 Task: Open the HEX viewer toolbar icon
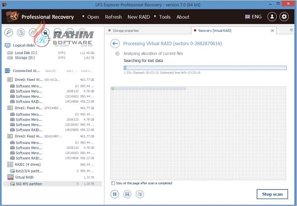point(57,32)
